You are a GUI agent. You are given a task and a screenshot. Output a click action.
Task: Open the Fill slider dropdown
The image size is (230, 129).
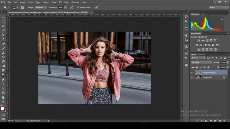coord(228,67)
